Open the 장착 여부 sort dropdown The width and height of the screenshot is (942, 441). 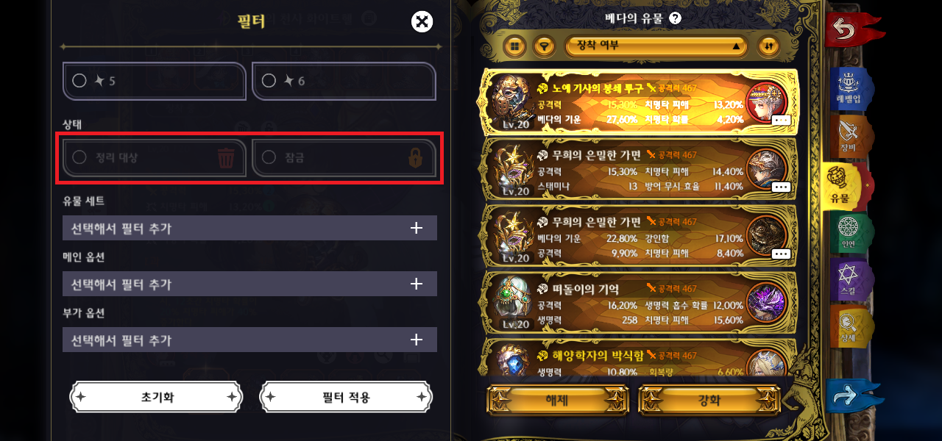pyautogui.click(x=656, y=46)
